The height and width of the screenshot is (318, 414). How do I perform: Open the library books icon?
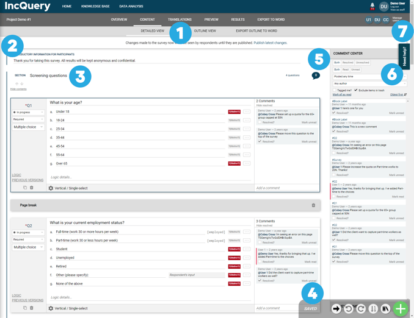[x=385, y=309]
